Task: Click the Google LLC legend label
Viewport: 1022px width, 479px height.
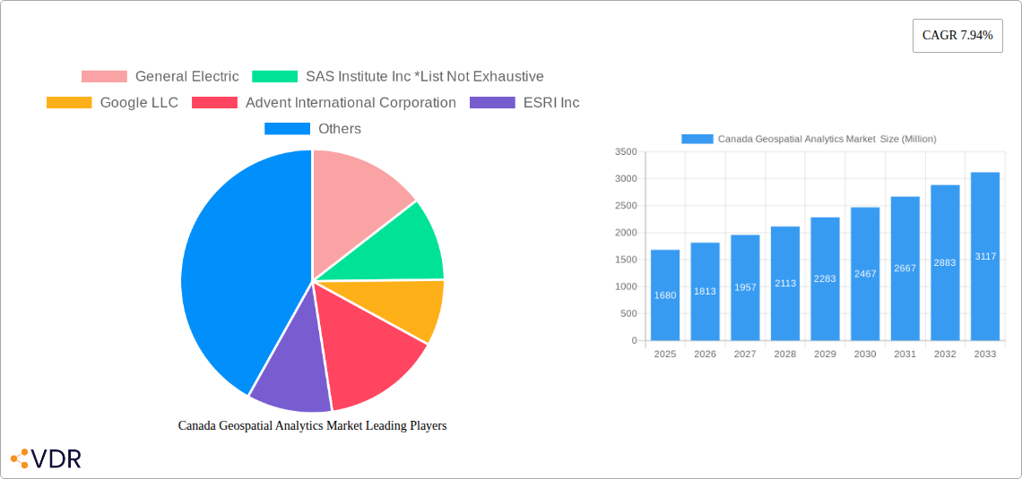Action: (x=139, y=103)
